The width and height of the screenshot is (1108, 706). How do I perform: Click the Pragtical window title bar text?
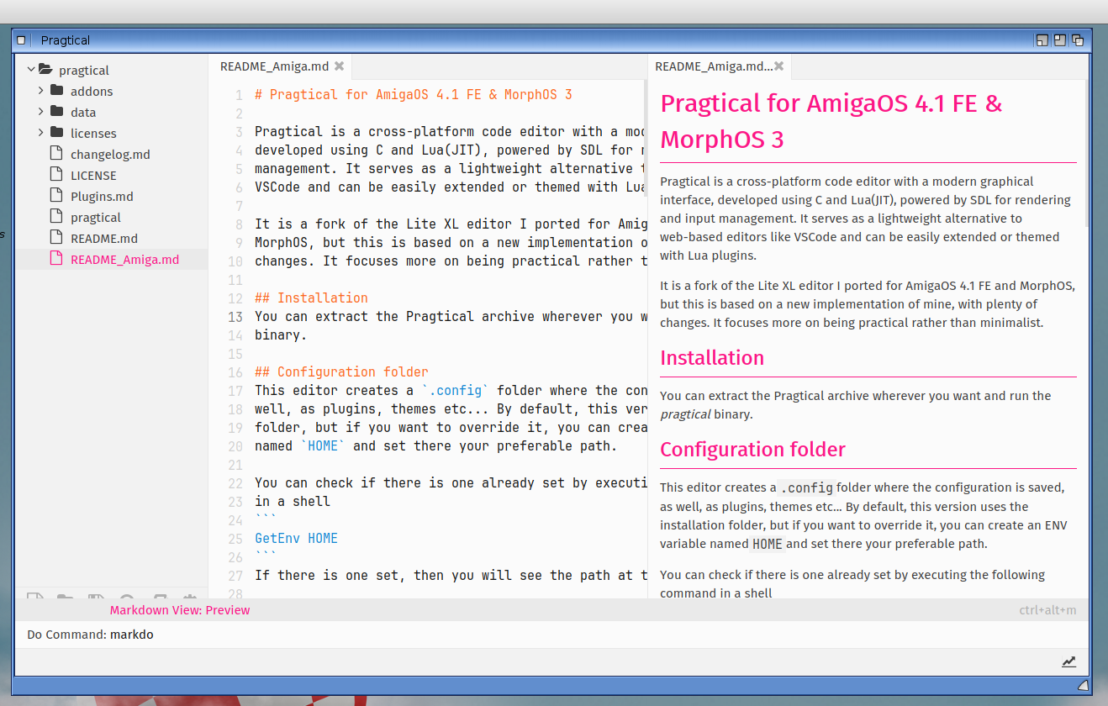66,40
